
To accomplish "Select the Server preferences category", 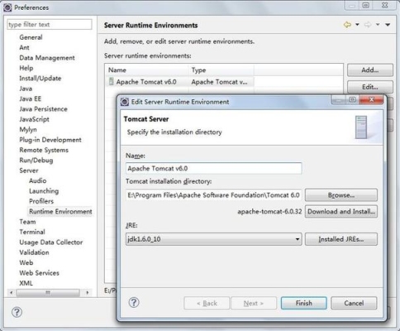I will coord(29,170).
